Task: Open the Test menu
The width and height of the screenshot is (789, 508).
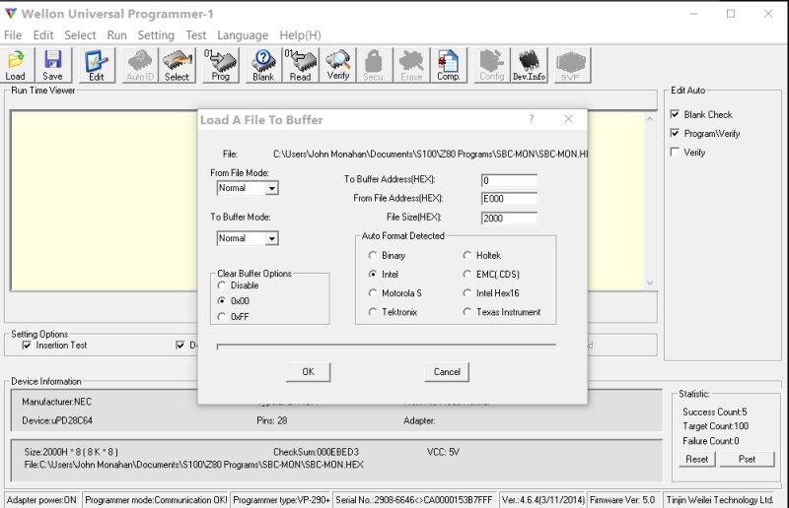Action: tap(195, 35)
